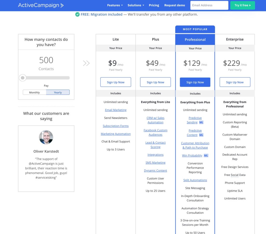Viewport: 266px width, 234px height.
Task: Click the contacts slider track
Action: click(46, 78)
